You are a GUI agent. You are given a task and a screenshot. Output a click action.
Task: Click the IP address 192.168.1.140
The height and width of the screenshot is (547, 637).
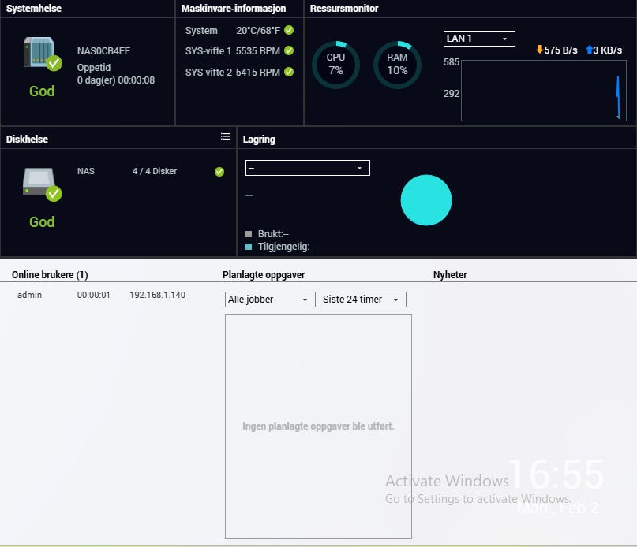pos(158,295)
